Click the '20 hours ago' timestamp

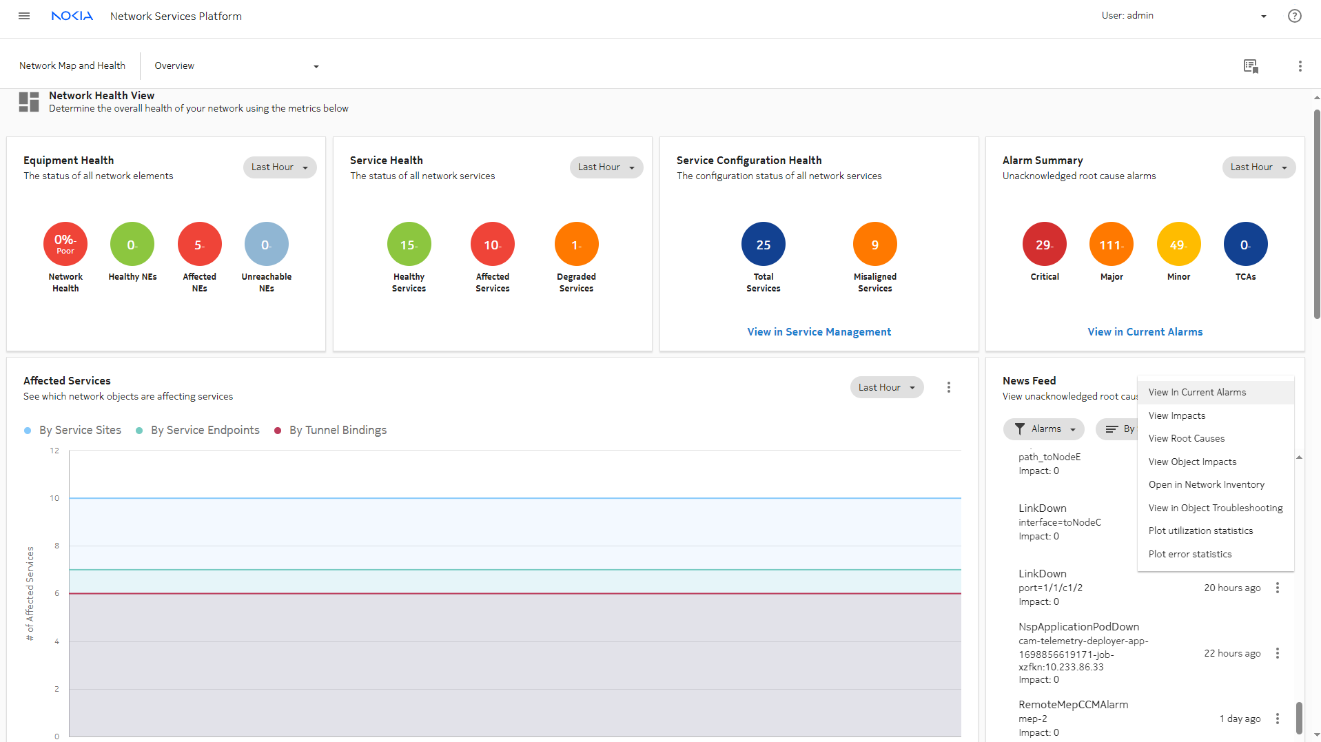pos(1232,588)
